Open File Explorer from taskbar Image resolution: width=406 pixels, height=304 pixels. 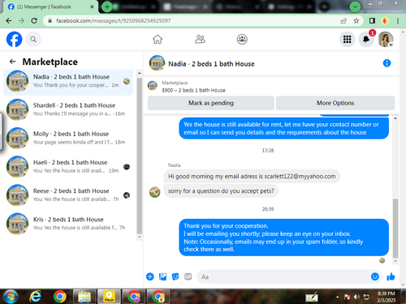pyautogui.click(x=84, y=297)
